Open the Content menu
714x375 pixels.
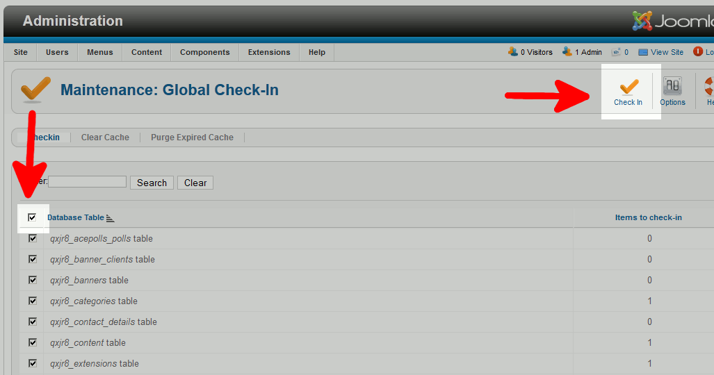pyautogui.click(x=147, y=52)
